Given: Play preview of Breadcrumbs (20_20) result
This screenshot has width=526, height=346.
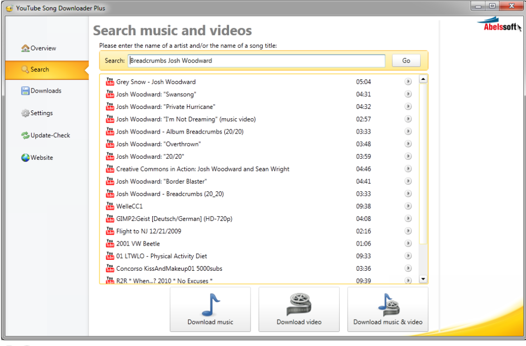Looking at the screenshot, I should click(408, 194).
